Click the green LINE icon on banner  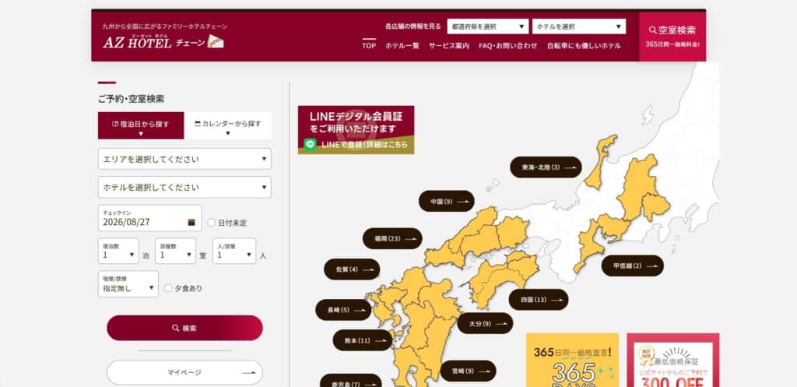310,144
